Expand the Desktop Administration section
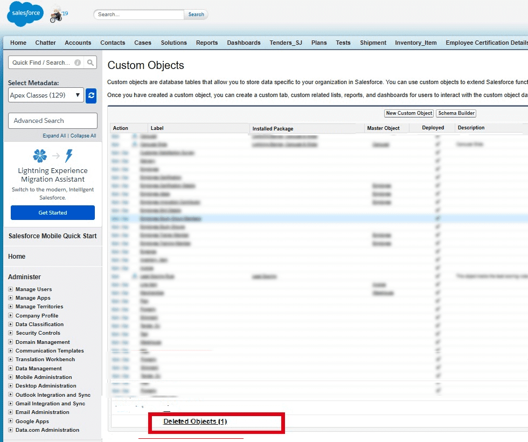This screenshot has height=442, width=528. [x=10, y=386]
